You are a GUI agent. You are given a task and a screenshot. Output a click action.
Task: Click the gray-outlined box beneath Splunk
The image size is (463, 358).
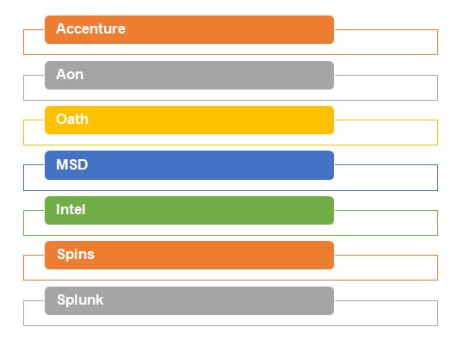[231, 320]
